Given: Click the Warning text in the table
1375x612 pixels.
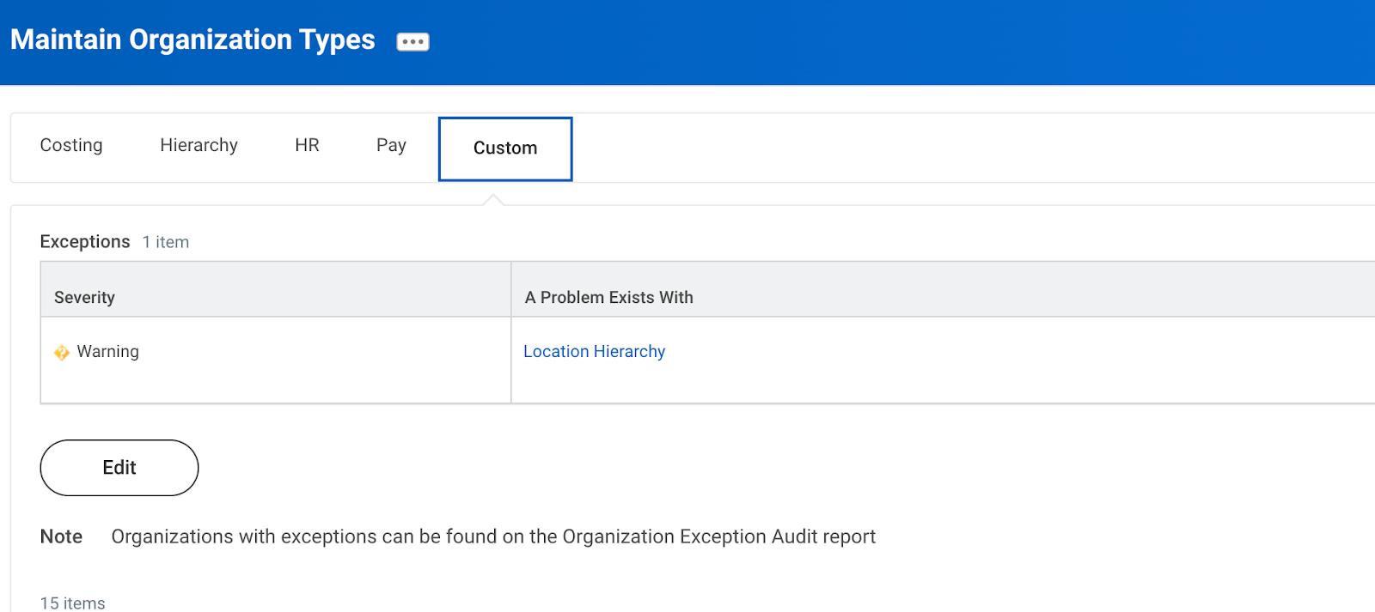Looking at the screenshot, I should (107, 352).
